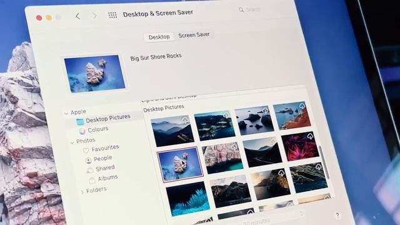Click the Folders label in sidebar
Image resolution: width=400 pixels, height=225 pixels.
[x=96, y=190]
